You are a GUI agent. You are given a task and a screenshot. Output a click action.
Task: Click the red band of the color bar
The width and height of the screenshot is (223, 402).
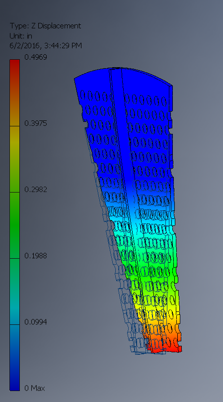point(14,93)
